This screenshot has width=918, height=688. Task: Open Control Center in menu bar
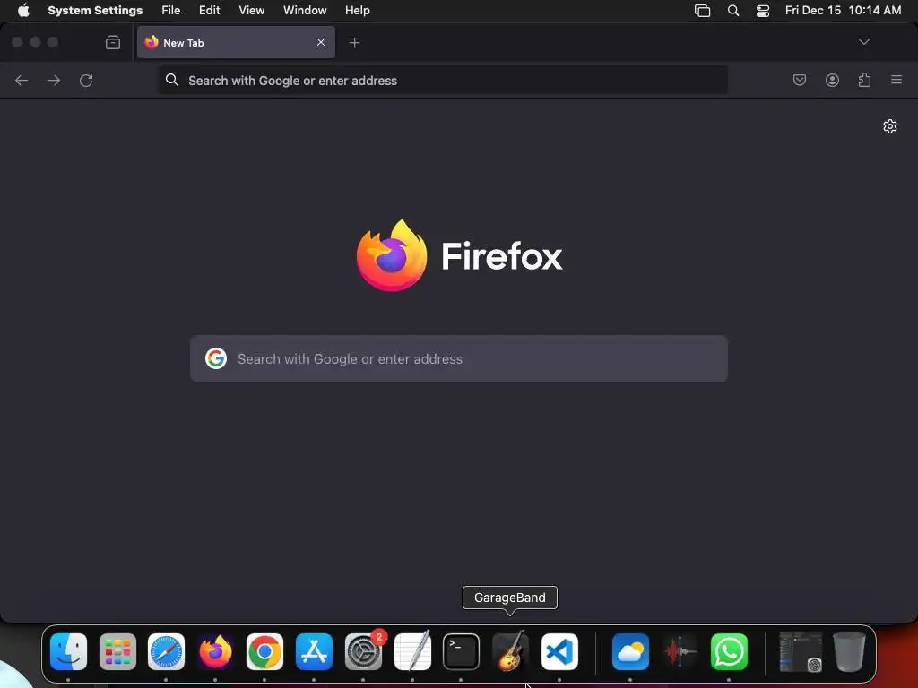pos(763,11)
